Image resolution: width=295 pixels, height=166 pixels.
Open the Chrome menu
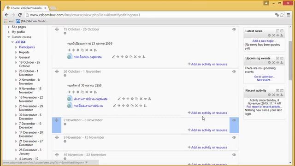tap(289, 15)
